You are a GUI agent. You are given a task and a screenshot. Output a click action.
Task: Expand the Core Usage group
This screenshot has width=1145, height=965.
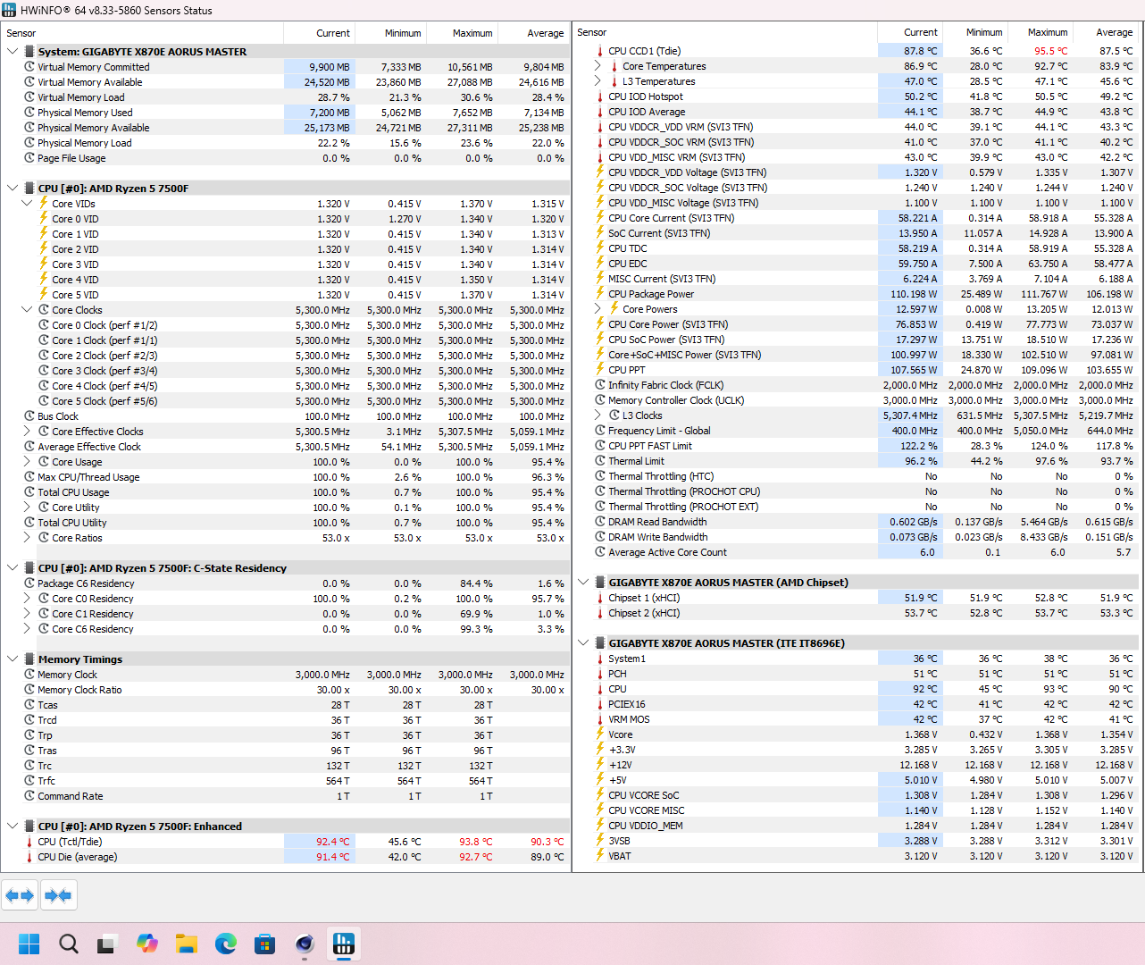coord(27,462)
